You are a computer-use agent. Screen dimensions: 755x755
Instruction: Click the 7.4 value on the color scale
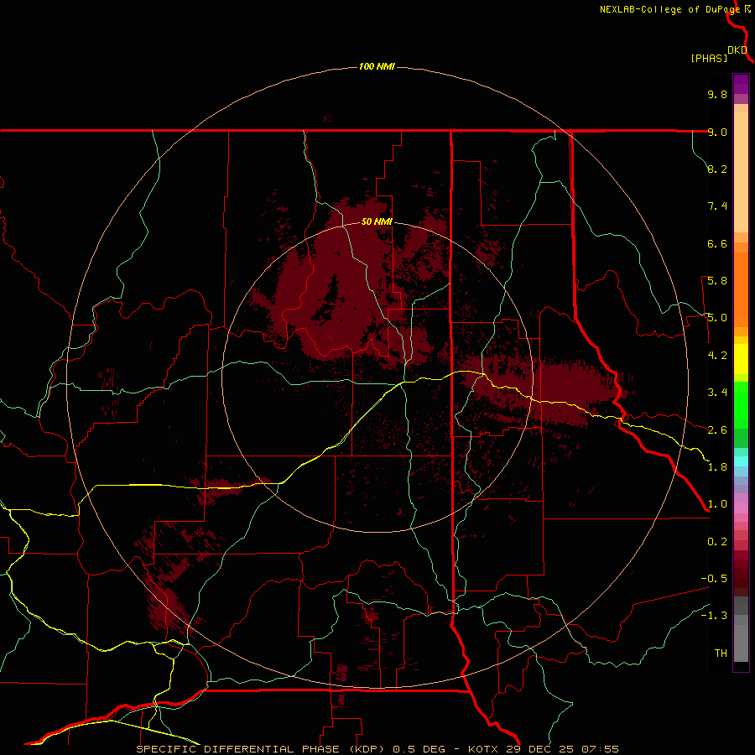[x=717, y=206]
